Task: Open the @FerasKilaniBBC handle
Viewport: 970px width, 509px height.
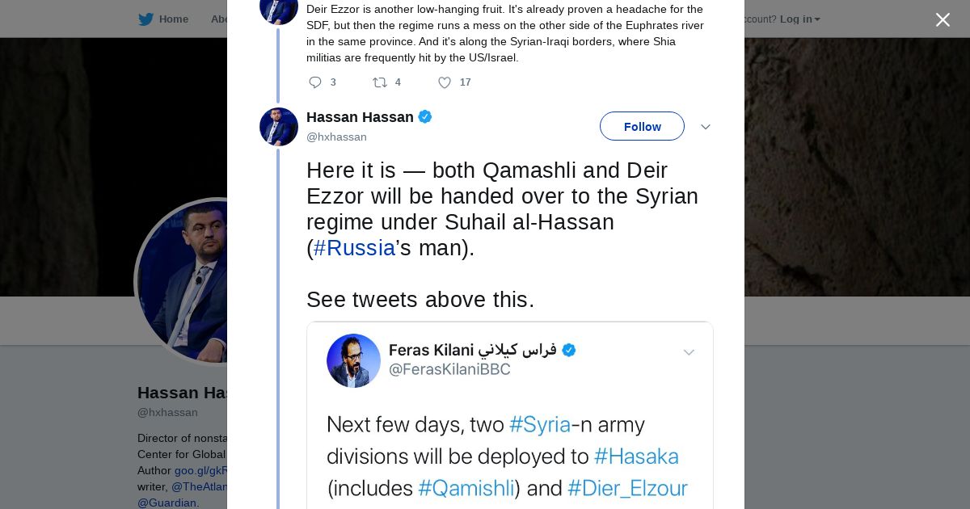Action: pos(449,370)
